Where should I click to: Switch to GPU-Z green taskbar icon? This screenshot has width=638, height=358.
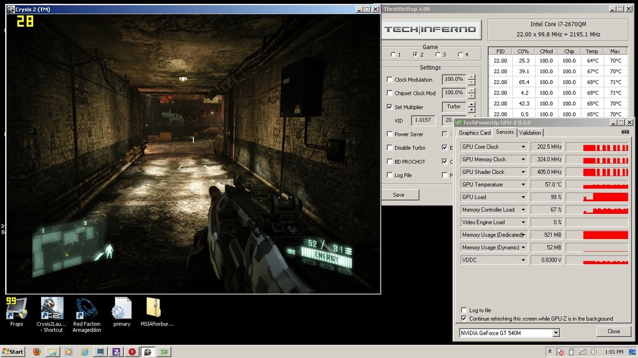tap(164, 352)
